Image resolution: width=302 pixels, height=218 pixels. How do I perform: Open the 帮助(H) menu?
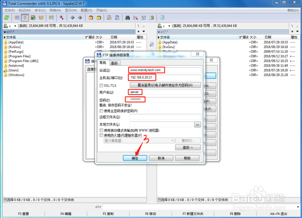(293, 10)
